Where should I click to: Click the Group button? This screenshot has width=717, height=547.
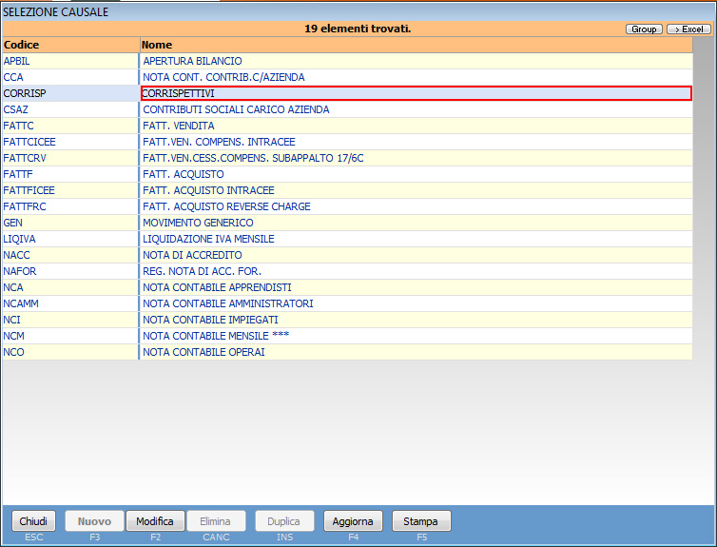tap(644, 29)
